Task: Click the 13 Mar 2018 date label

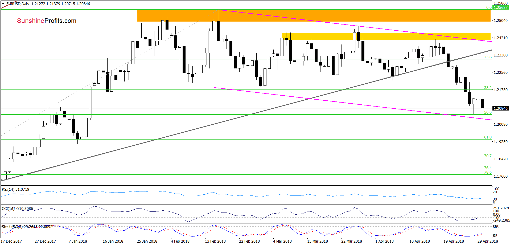Action: click(x=317, y=241)
